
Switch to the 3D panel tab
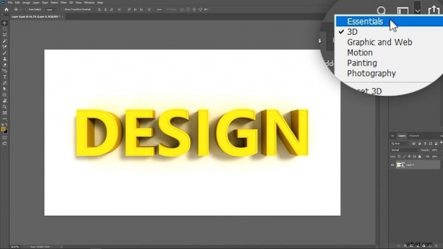tap(393, 136)
